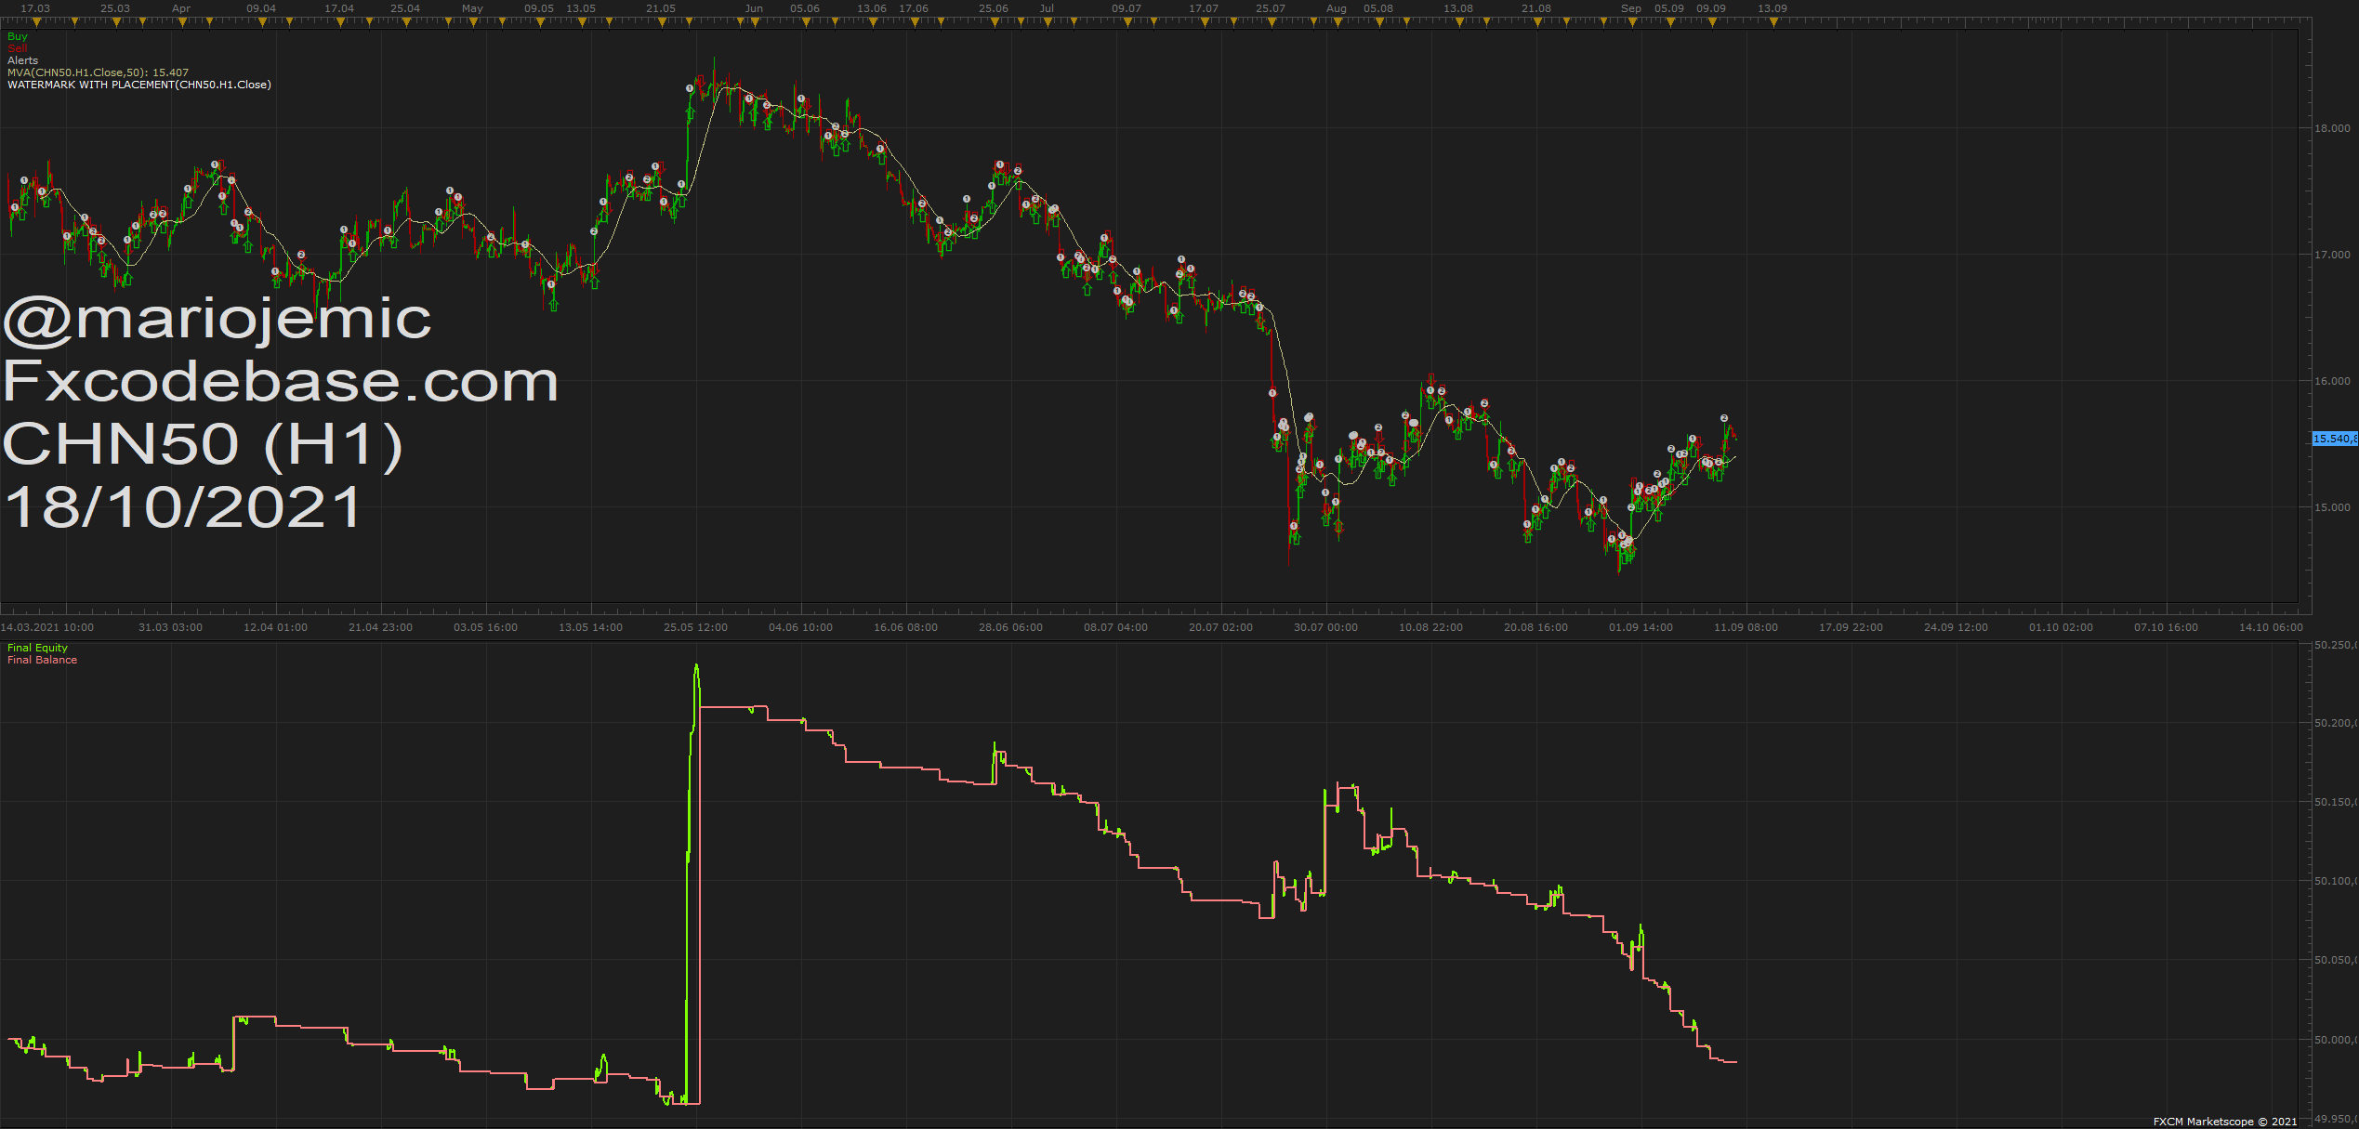Click the 50.000 equity axis label

(2336, 1040)
